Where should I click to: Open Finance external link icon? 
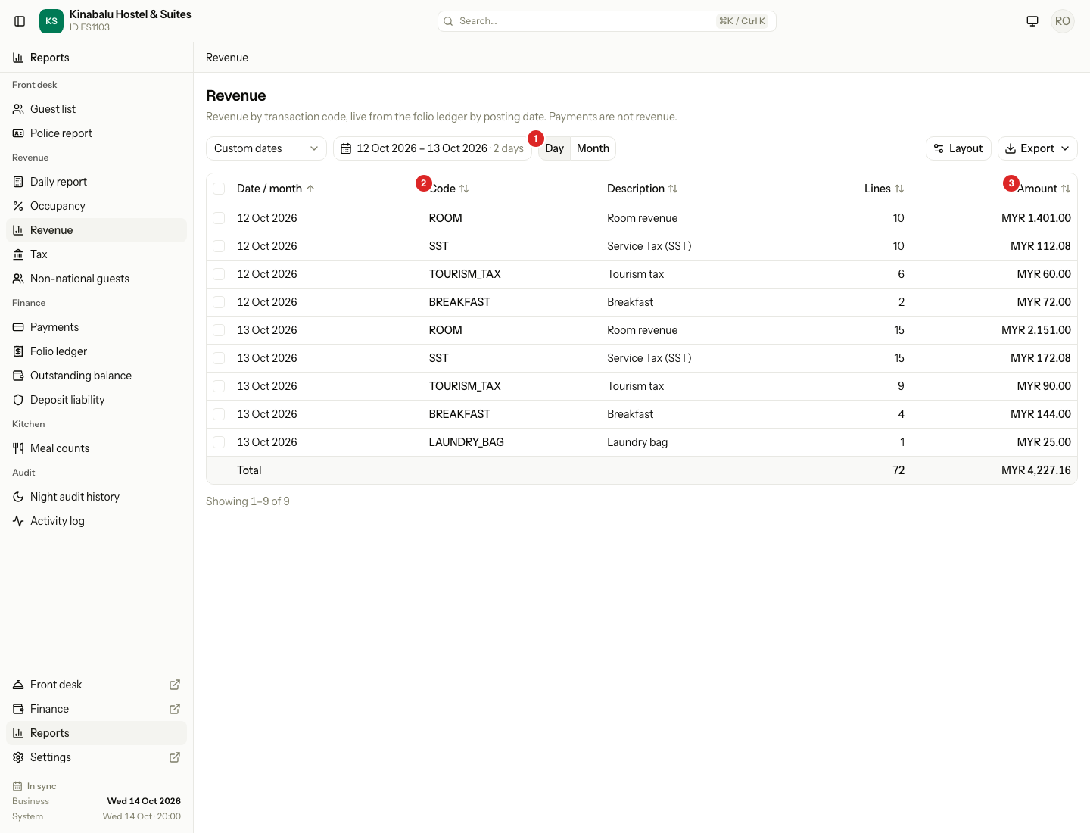(x=175, y=709)
